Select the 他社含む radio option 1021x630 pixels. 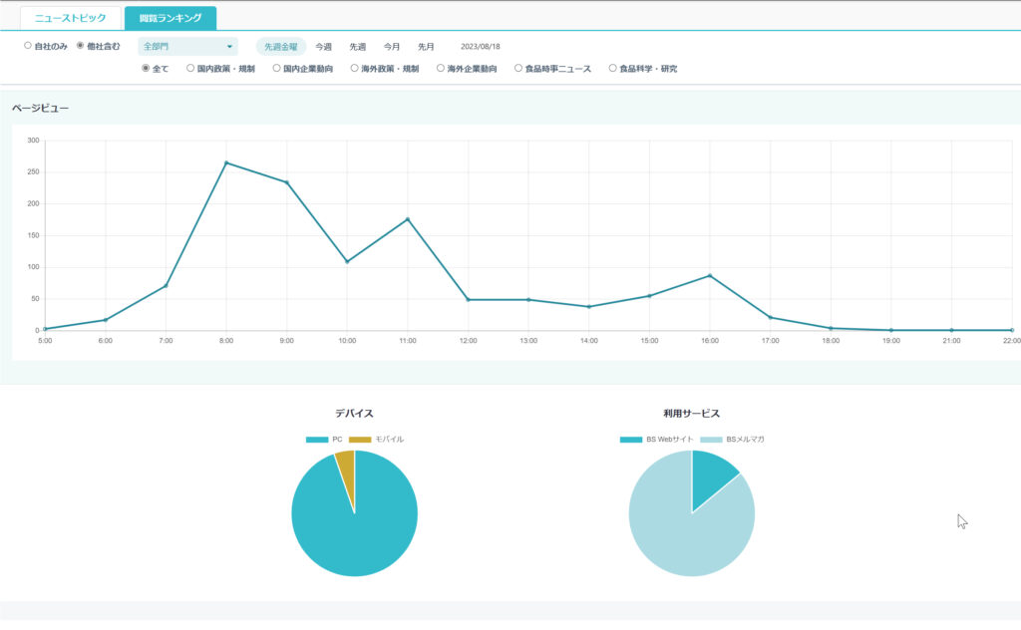(x=81, y=46)
